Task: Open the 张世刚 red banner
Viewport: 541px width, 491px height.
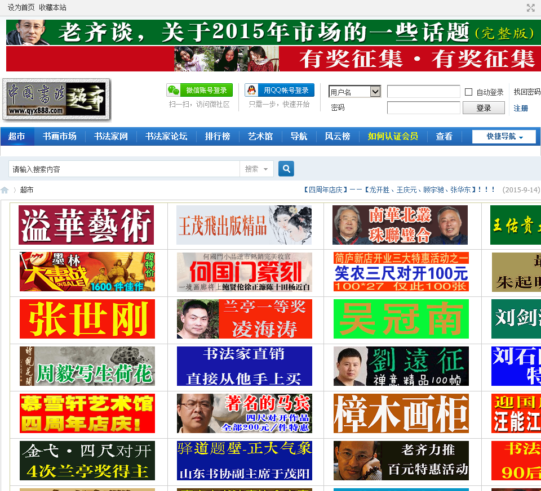Action: [87, 319]
